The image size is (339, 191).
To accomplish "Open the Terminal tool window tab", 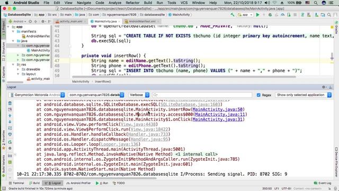I will (16, 183).
